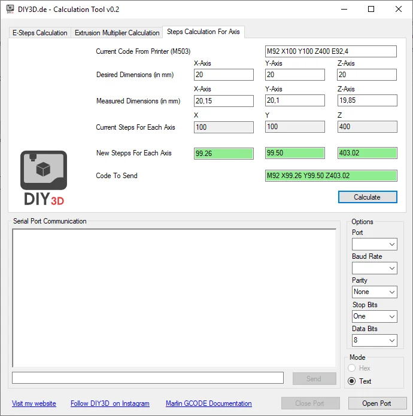Select the Steps Calculation For Axis tab
Image resolution: width=413 pixels, height=416 pixels.
pos(204,32)
